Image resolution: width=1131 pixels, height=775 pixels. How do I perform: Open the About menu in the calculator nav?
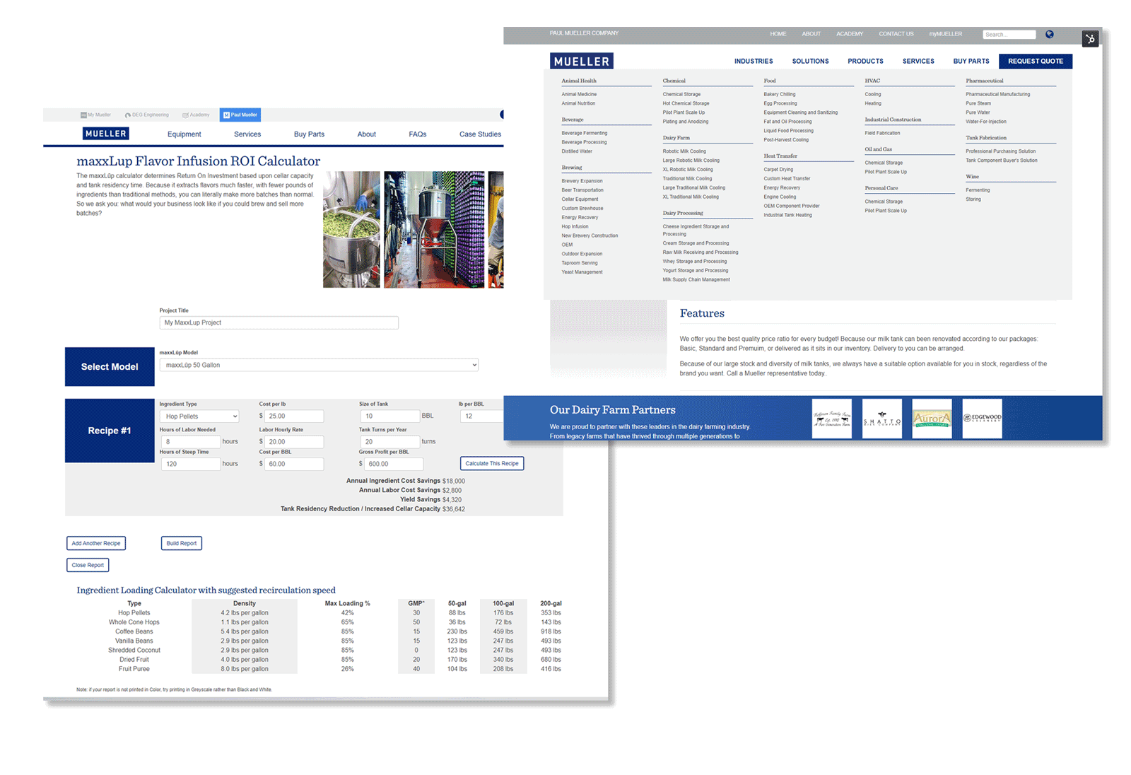tap(367, 134)
